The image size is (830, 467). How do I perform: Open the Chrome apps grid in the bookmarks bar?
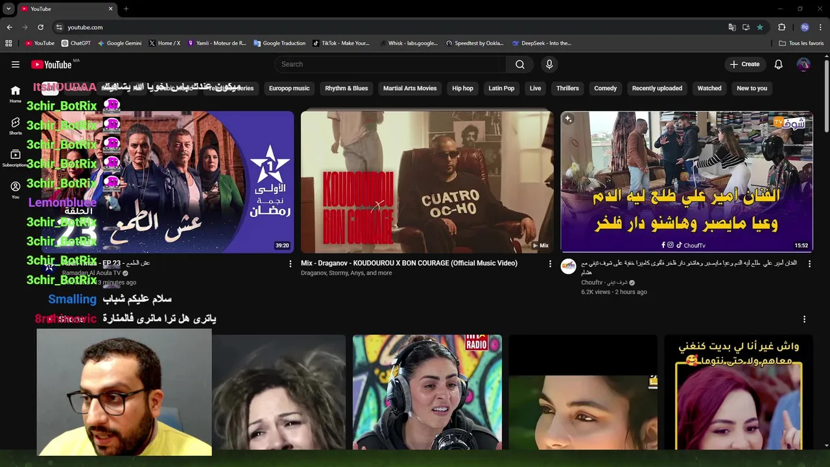pyautogui.click(x=8, y=43)
